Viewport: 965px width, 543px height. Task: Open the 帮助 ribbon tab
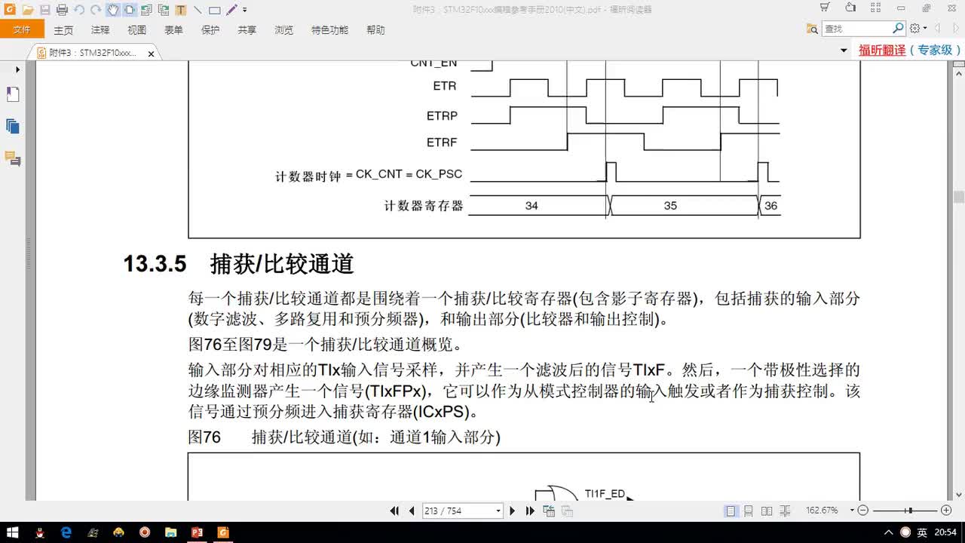tap(375, 30)
